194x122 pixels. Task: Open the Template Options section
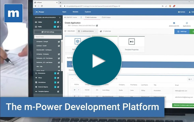pos(43,92)
